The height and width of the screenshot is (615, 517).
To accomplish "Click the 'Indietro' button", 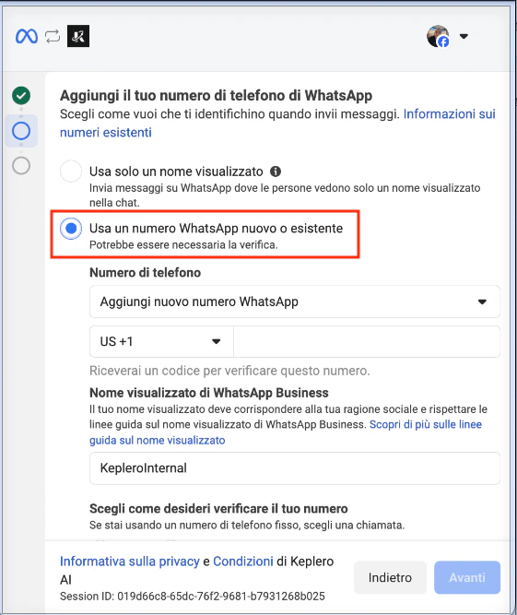I will pos(390,577).
